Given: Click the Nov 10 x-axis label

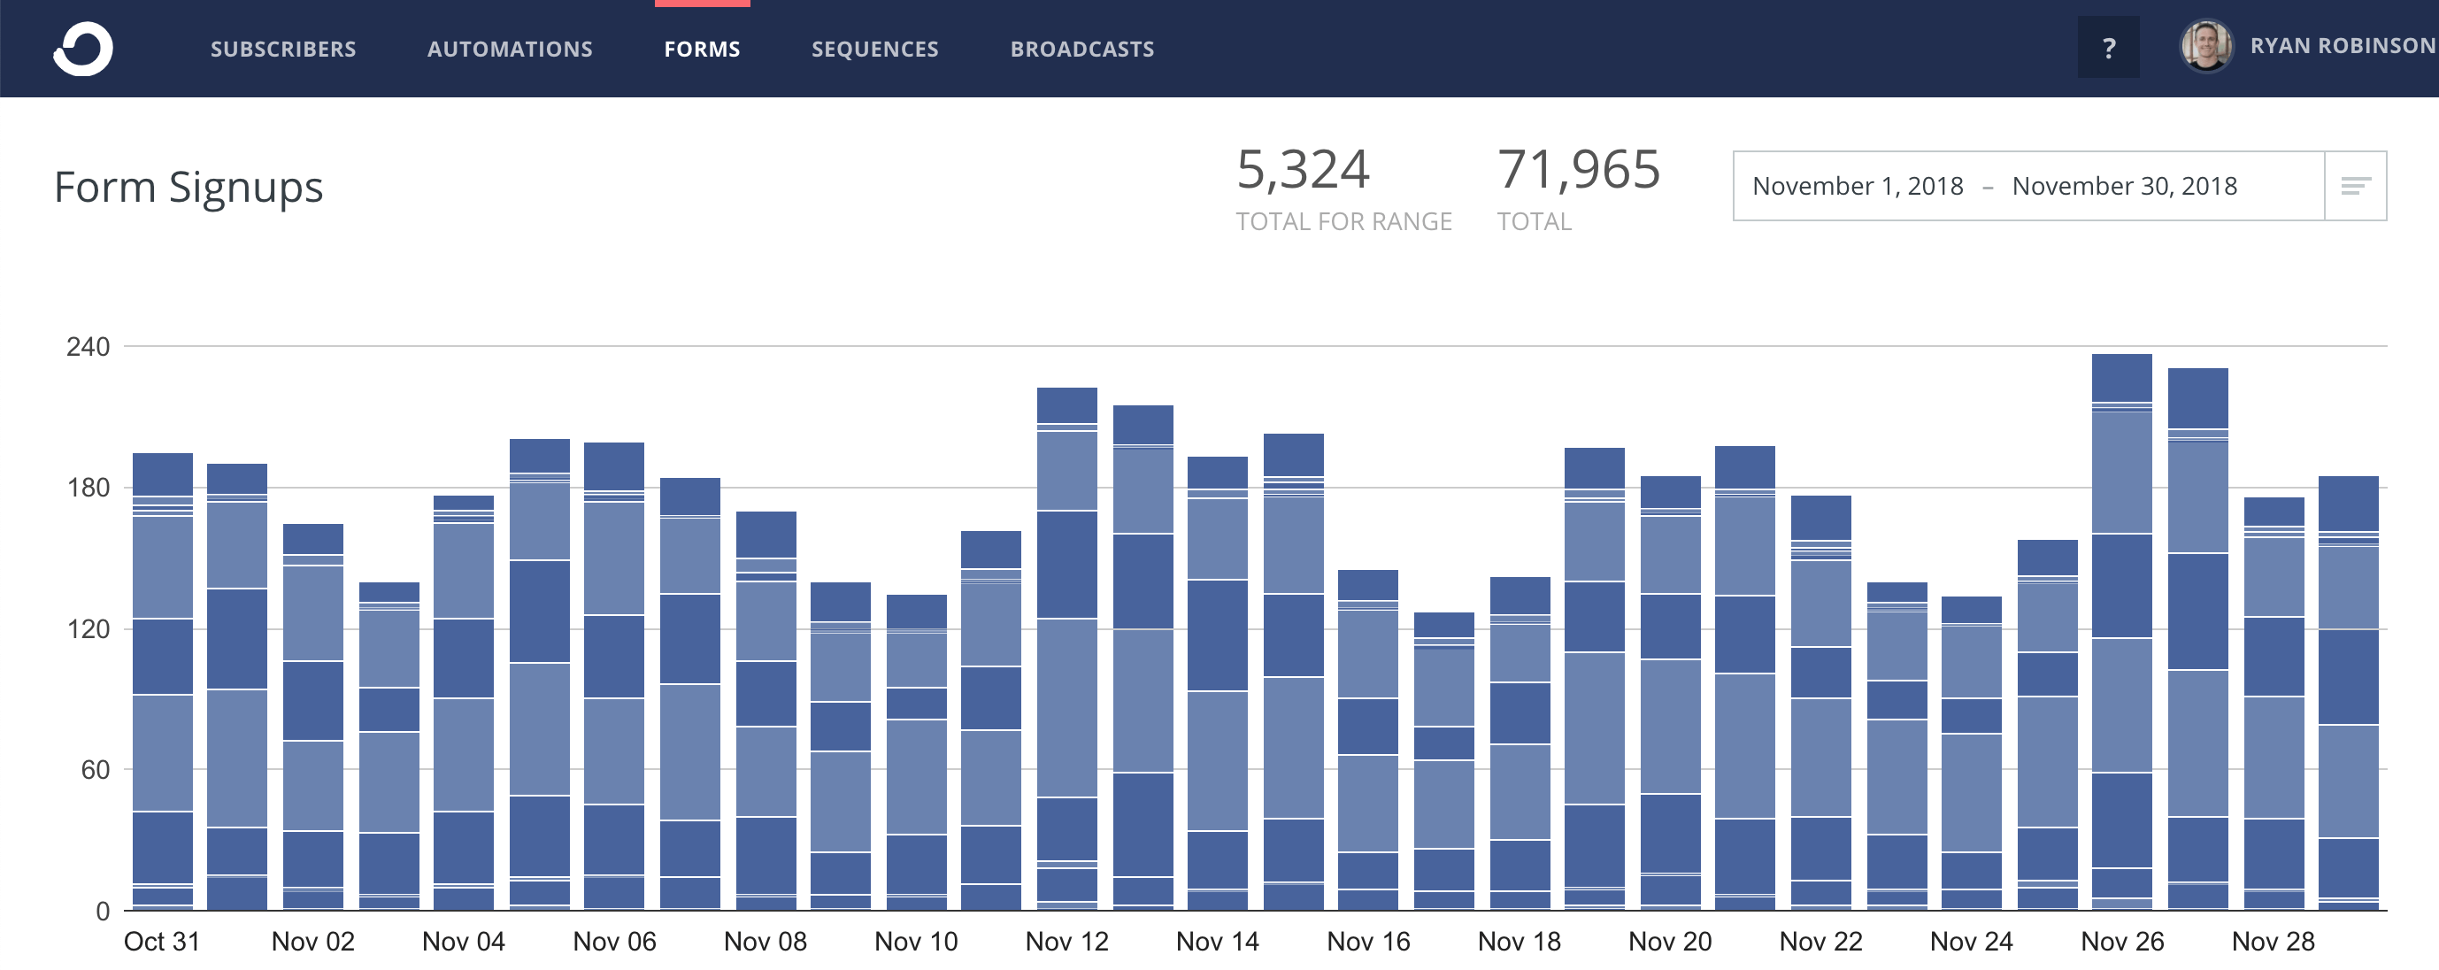Looking at the screenshot, I should 916,942.
